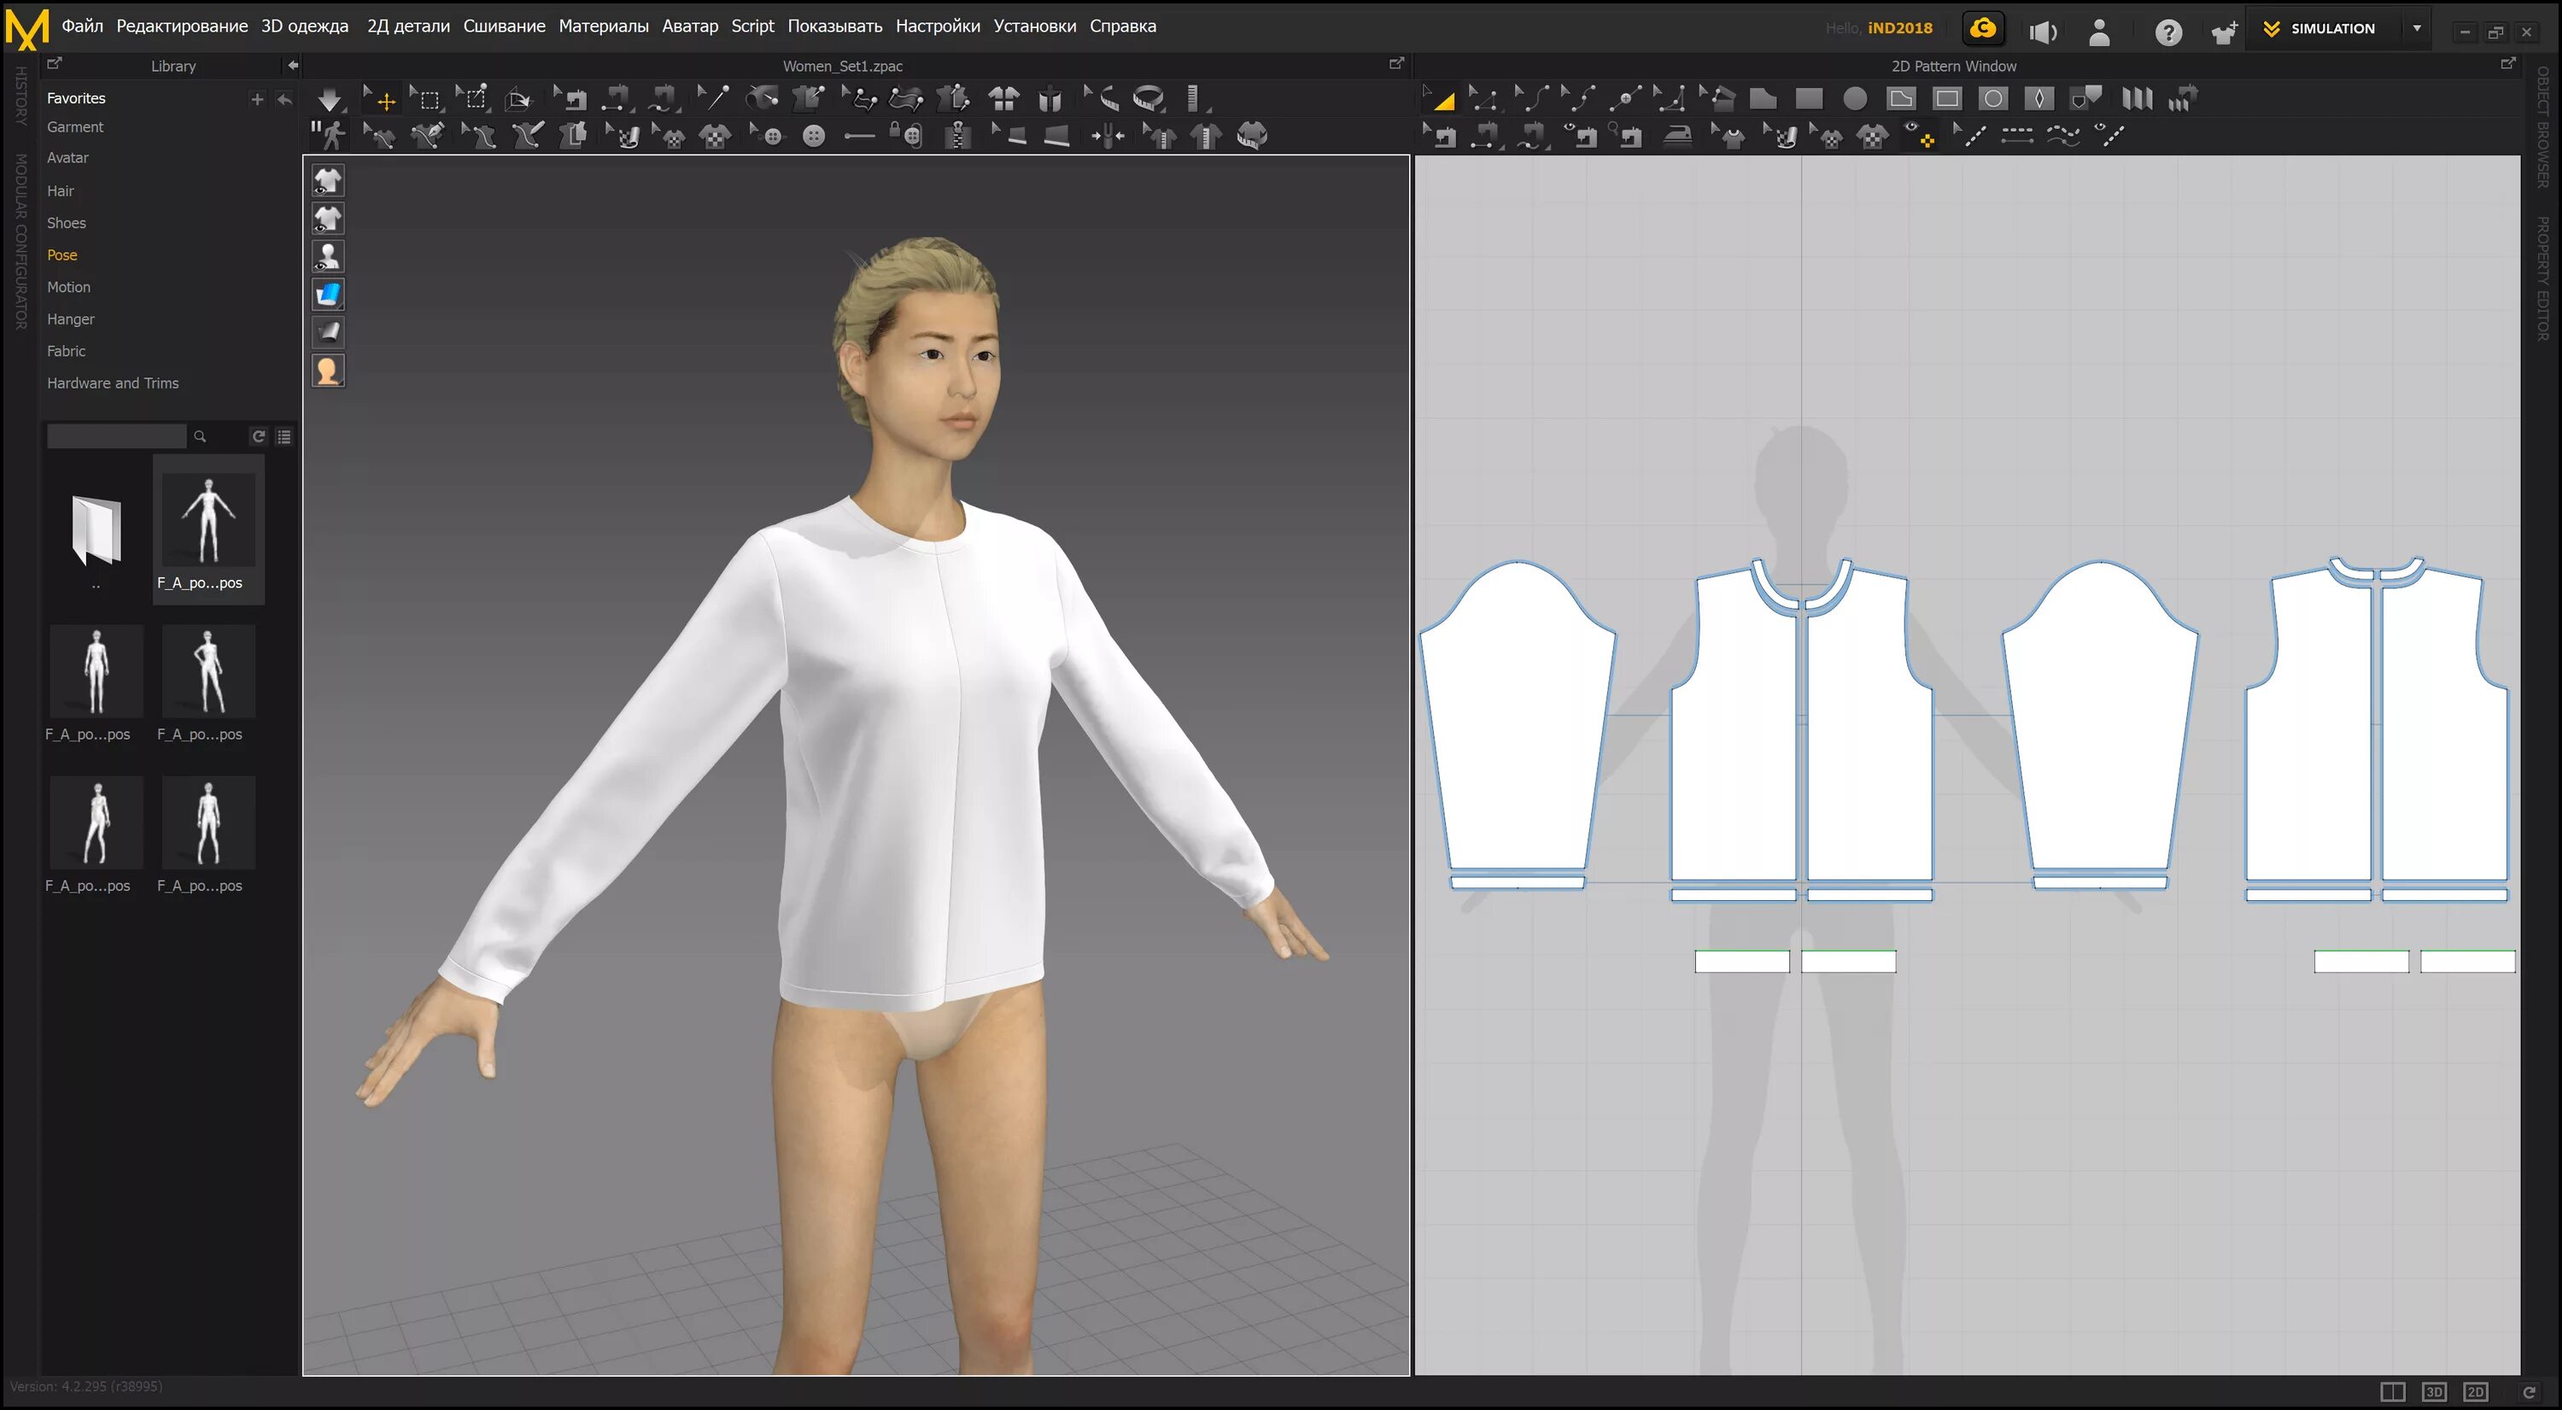Open Hardware and Trims library category
The height and width of the screenshot is (1410, 2562).
tap(113, 383)
